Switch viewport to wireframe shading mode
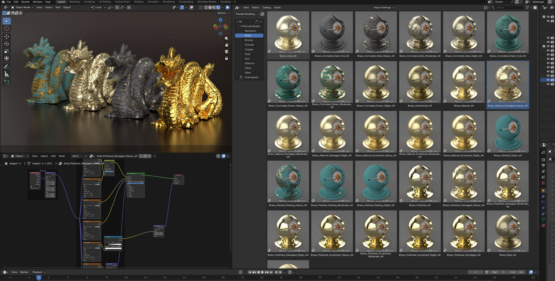The width and height of the screenshot is (555, 281). (206, 7)
